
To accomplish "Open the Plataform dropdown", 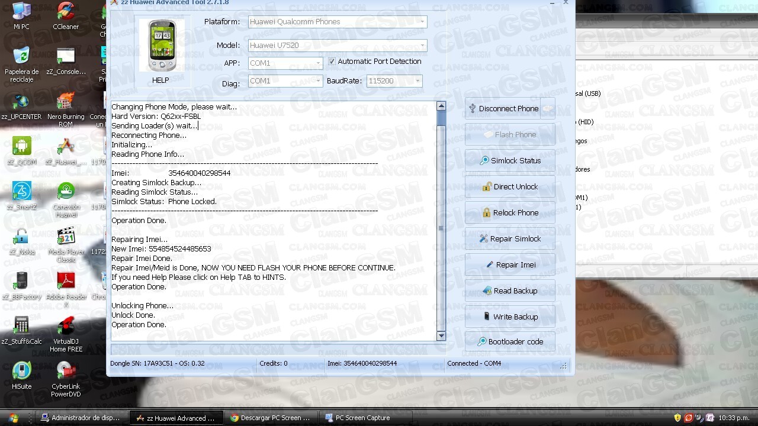I will pos(338,22).
